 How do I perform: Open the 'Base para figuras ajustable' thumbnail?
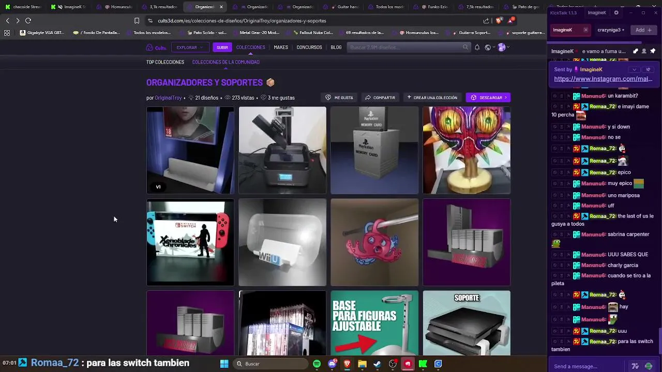pos(374,323)
